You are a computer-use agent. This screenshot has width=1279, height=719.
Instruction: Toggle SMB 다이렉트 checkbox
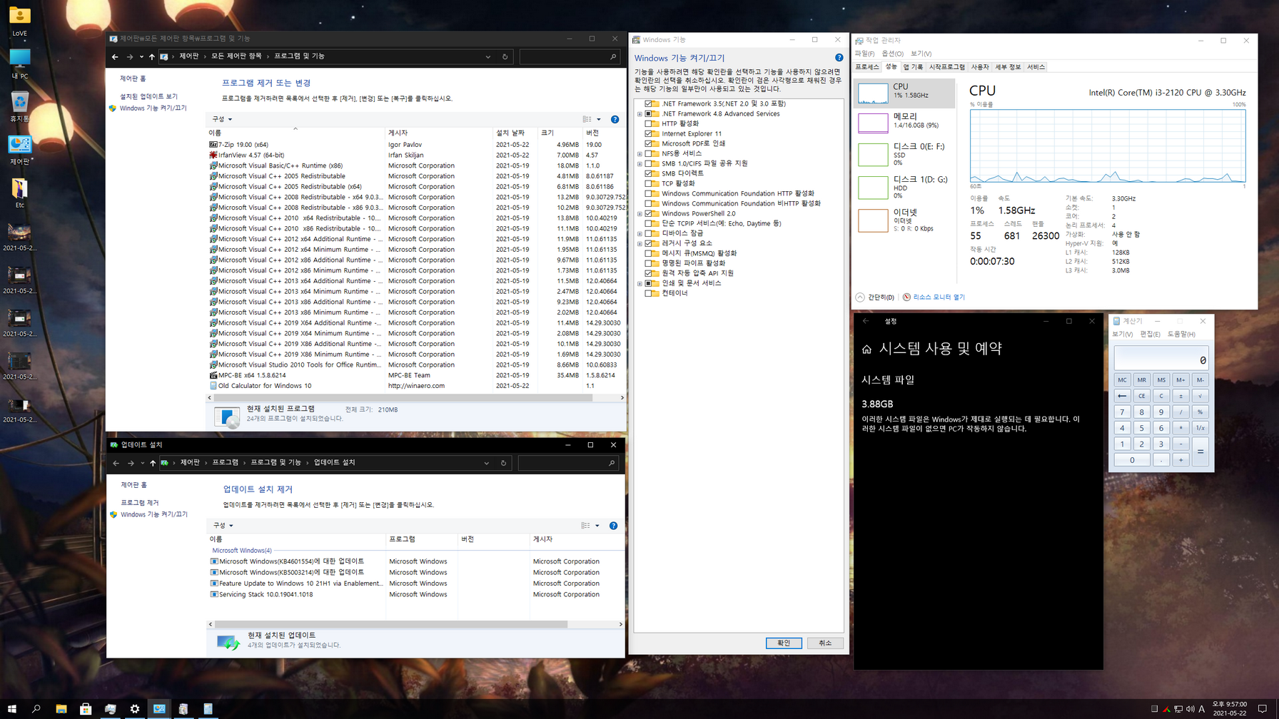coord(649,173)
